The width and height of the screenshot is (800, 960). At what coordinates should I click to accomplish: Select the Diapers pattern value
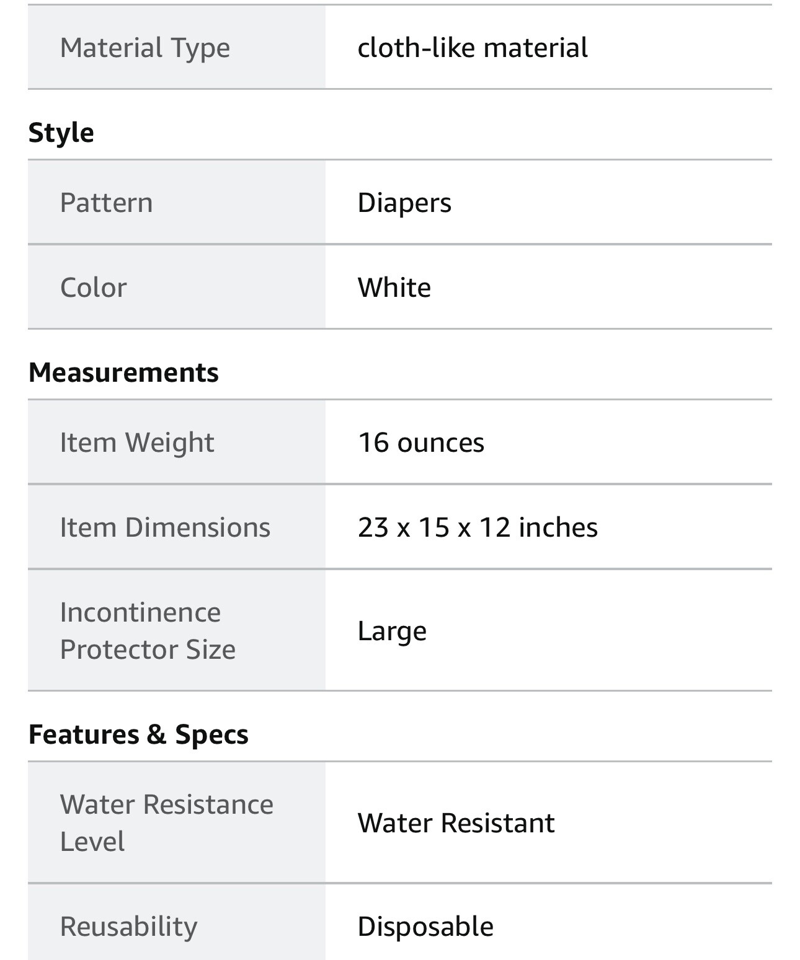point(404,203)
